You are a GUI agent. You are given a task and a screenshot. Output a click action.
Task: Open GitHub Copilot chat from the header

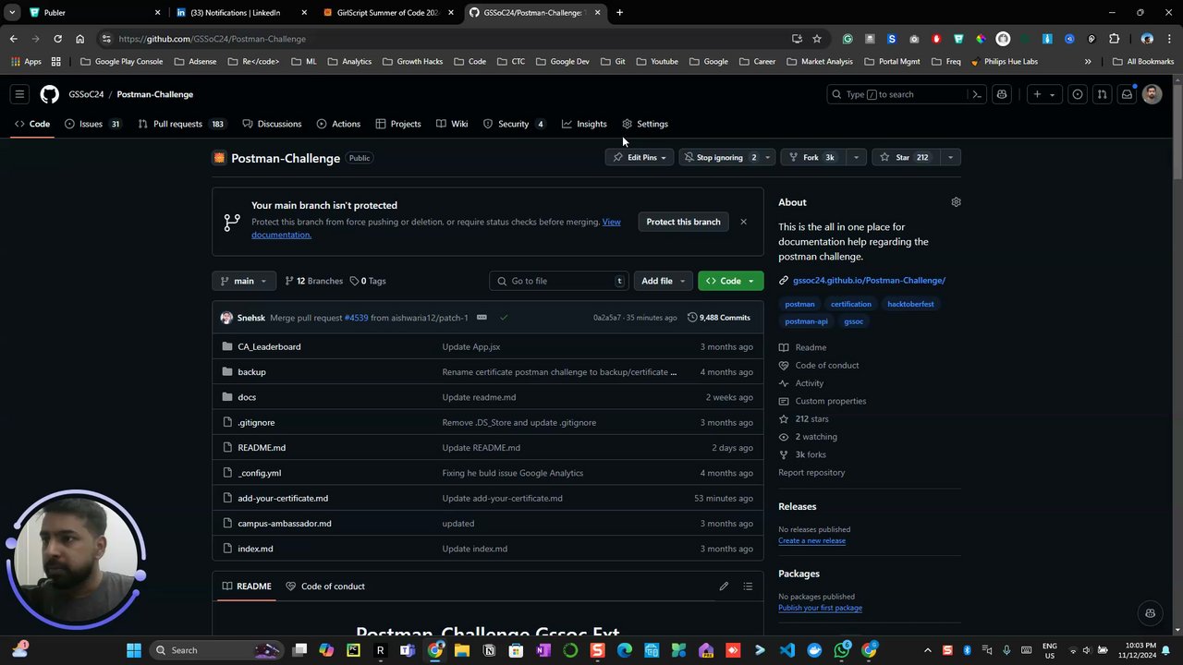tap(1002, 94)
